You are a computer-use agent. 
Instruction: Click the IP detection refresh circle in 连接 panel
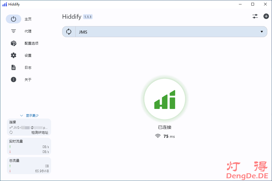(x=11, y=132)
